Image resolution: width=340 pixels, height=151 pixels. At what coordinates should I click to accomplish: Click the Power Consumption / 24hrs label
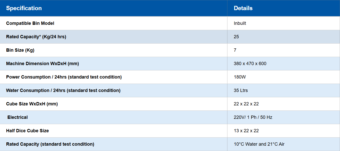point(64,77)
